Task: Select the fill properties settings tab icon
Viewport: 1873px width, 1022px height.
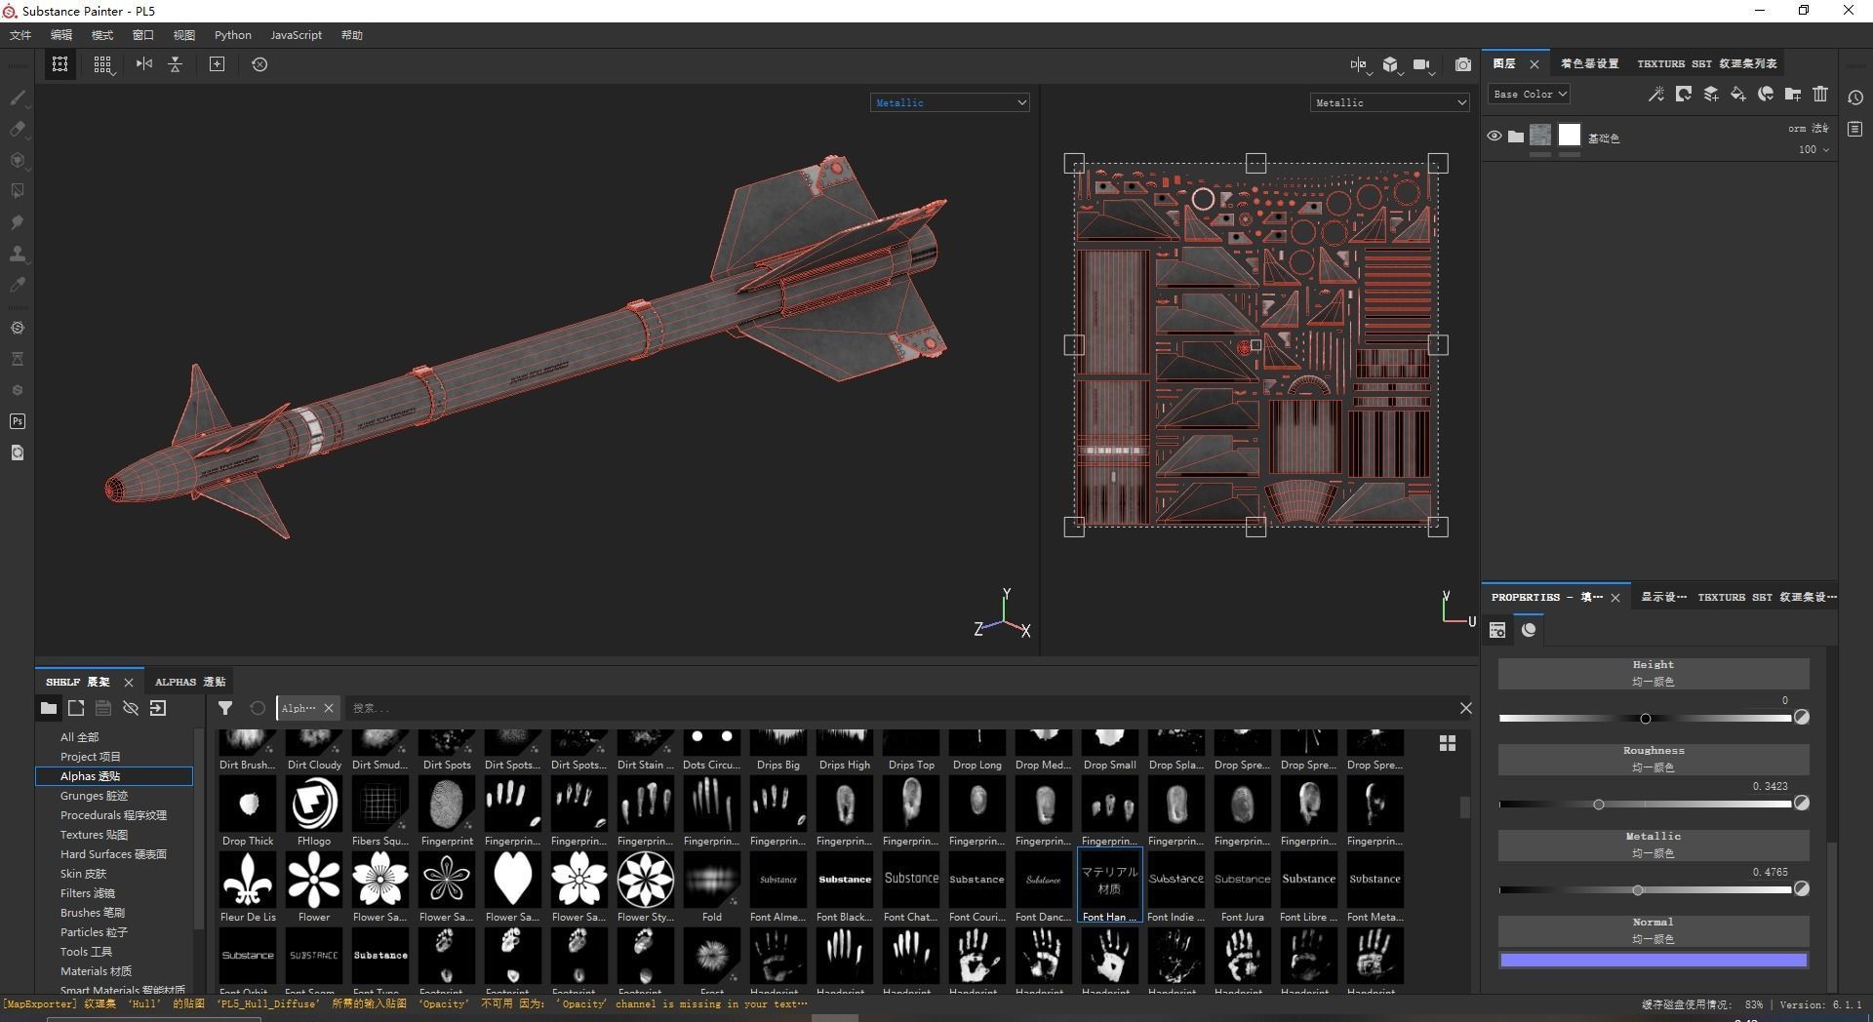Action: 1497,630
